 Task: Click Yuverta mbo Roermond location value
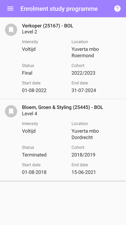point(85,52)
